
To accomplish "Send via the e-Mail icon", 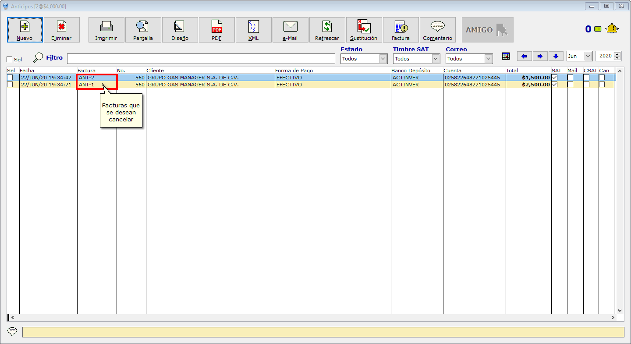I will pyautogui.click(x=290, y=27).
